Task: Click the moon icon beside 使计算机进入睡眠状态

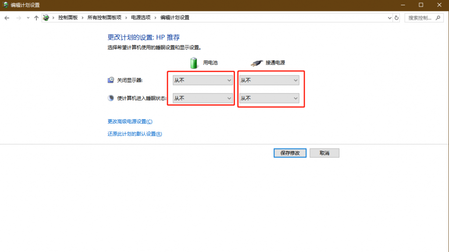Action: point(111,98)
